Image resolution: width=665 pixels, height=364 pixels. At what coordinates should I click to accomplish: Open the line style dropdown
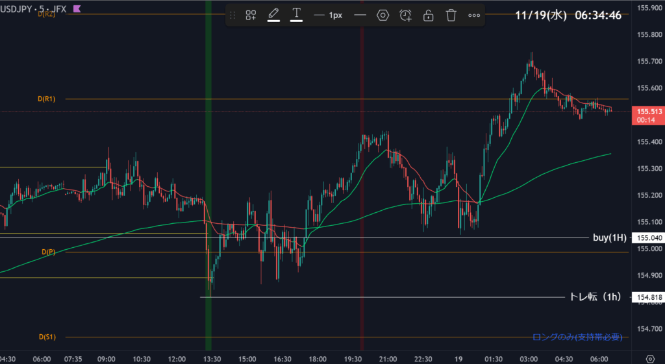(x=360, y=15)
